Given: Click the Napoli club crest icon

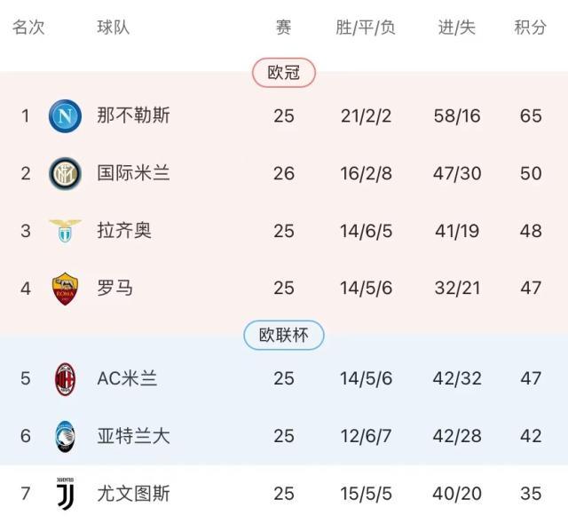Looking at the screenshot, I should pos(65,115).
